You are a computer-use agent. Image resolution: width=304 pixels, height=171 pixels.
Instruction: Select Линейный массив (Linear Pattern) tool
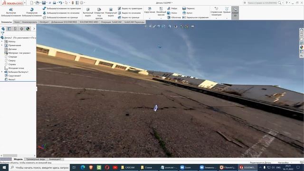161,11
